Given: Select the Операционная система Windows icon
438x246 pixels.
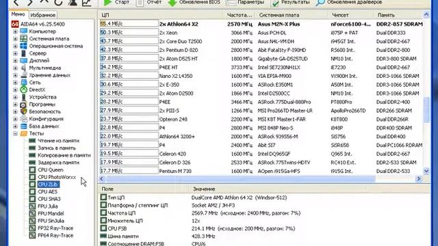Looking at the screenshot, I should coord(24,46).
